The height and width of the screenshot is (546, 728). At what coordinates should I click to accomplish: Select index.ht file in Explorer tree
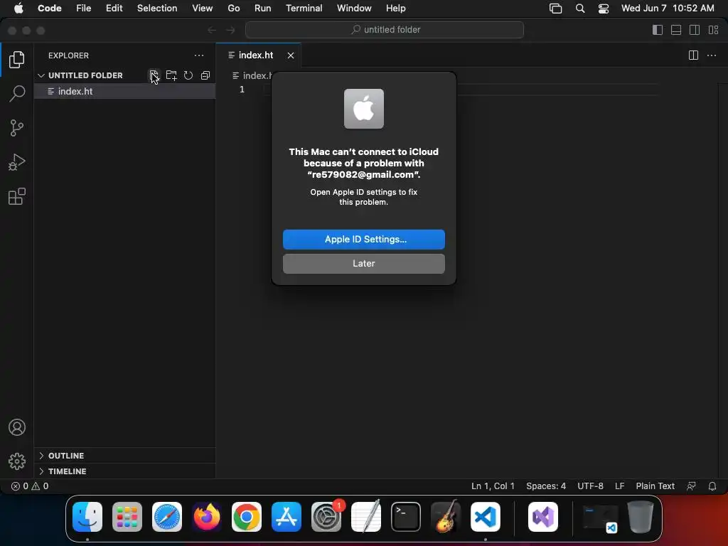[124, 92]
